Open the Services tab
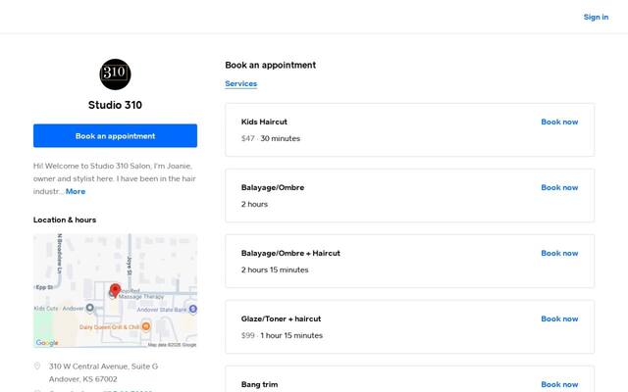 (x=241, y=83)
